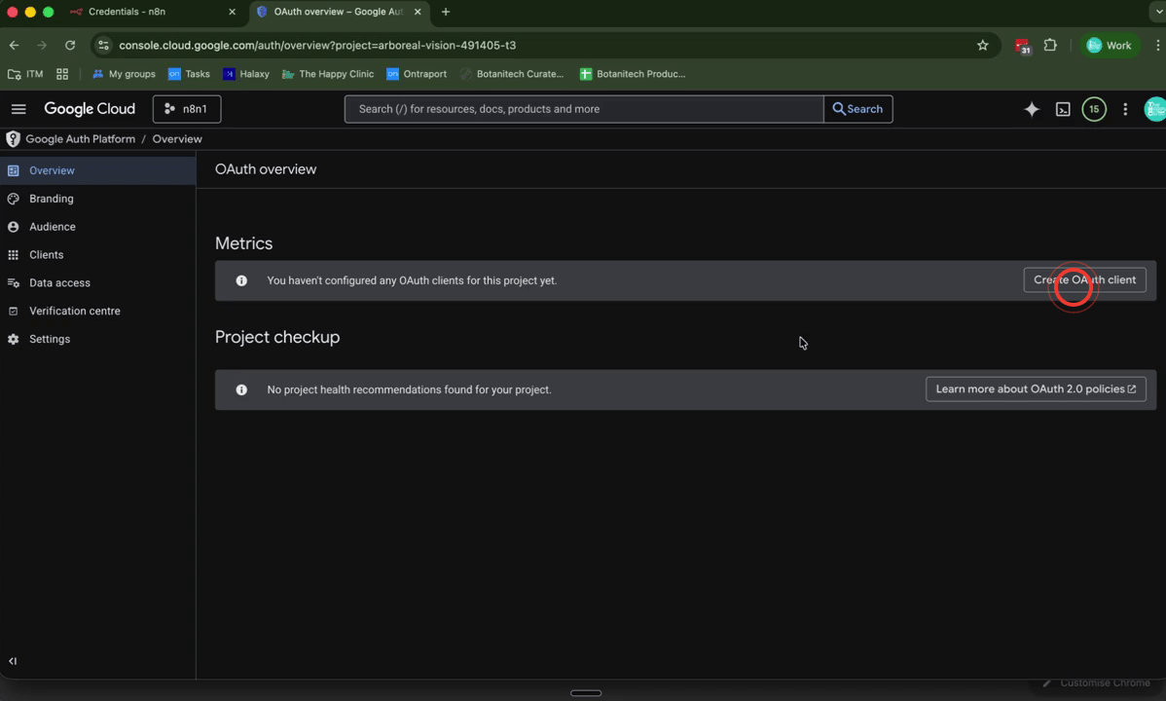Click the Create OAuth client button
The height and width of the screenshot is (701, 1166).
[x=1084, y=279]
